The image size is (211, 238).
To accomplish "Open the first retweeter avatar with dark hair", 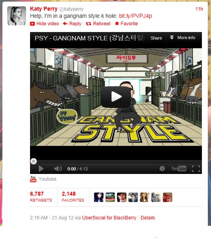I will tap(99, 197).
